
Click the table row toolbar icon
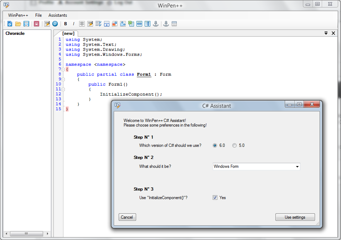(x=139, y=24)
